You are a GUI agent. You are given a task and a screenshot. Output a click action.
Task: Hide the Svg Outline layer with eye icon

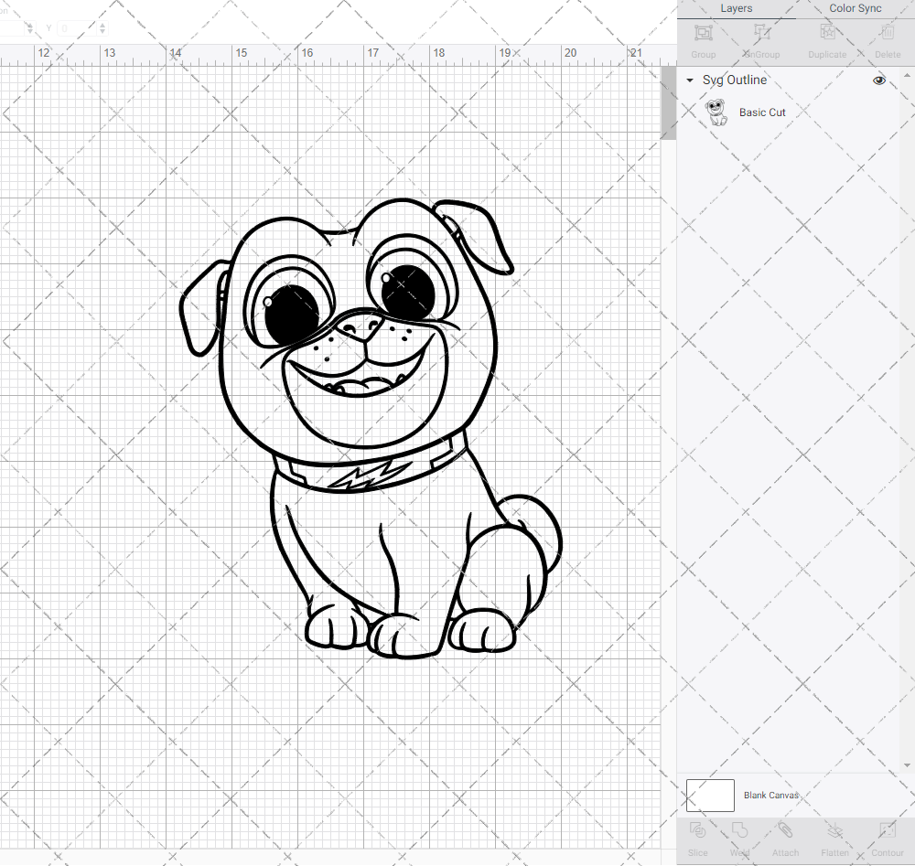tap(879, 80)
